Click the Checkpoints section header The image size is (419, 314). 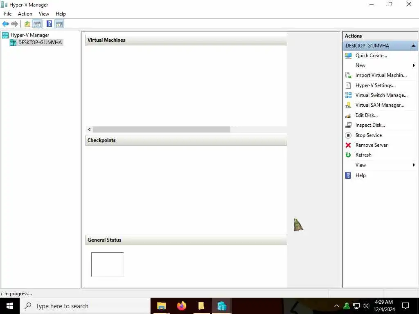coord(186,141)
